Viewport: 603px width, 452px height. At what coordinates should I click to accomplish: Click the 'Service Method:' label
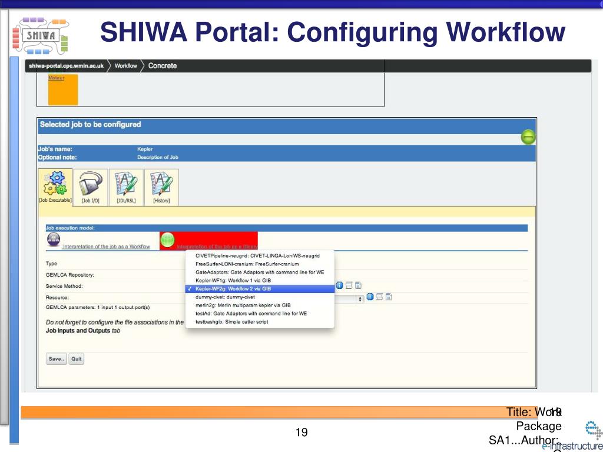click(x=64, y=287)
